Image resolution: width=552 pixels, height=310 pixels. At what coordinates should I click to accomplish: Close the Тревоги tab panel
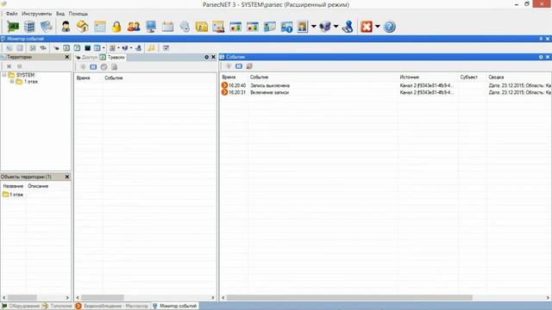[213, 57]
